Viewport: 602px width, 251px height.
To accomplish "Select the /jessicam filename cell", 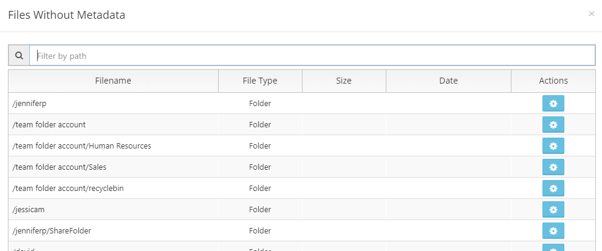I will 29,210.
